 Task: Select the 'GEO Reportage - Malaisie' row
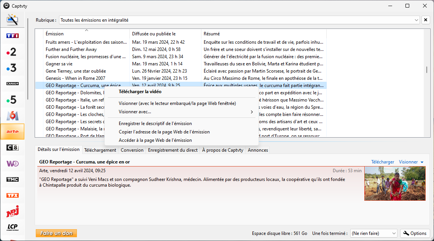click(x=75, y=128)
